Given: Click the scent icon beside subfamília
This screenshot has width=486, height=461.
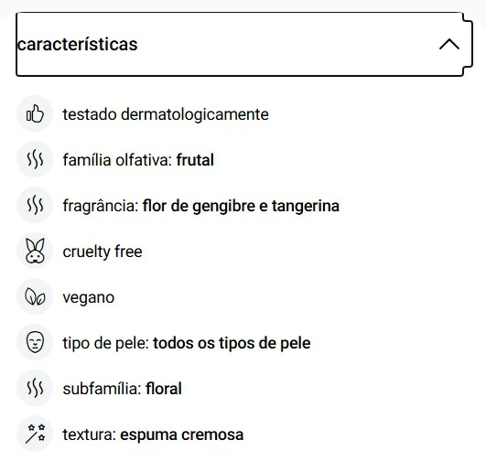Looking at the screenshot, I should point(35,388).
